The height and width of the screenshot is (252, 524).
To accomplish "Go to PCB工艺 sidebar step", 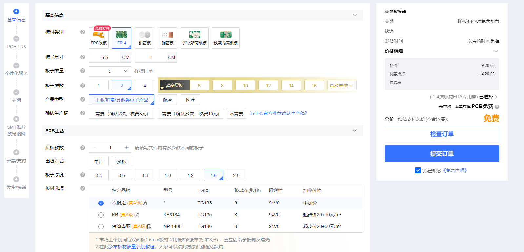I will [16, 43].
